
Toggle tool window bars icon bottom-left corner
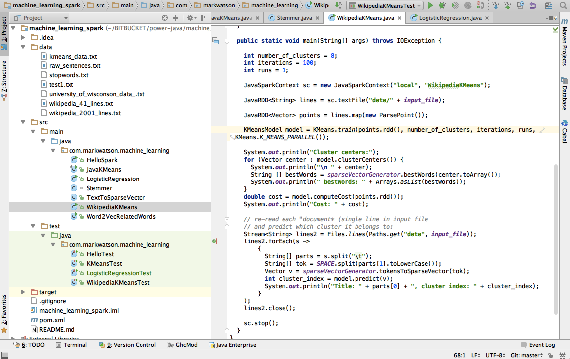[x=5, y=355]
